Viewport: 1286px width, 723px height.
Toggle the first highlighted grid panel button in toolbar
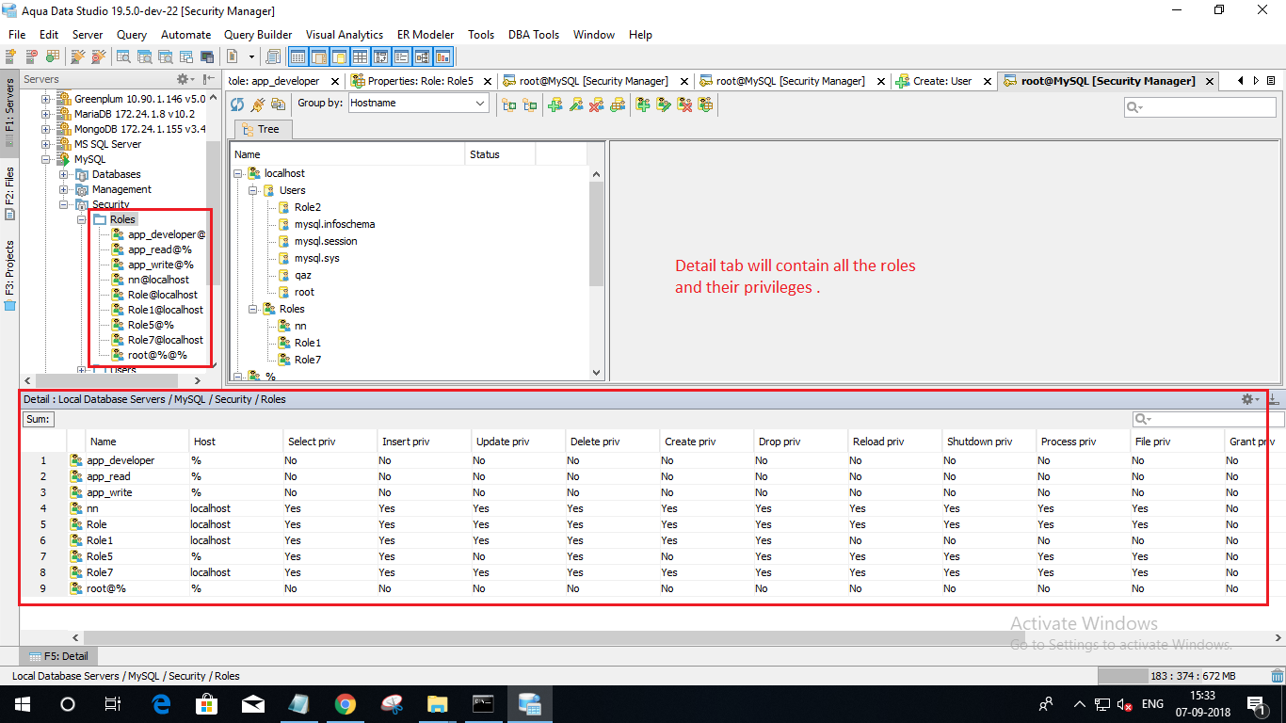point(297,56)
